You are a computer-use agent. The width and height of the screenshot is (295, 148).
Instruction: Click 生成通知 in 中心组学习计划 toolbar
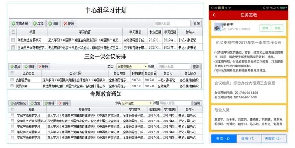click(x=20, y=23)
